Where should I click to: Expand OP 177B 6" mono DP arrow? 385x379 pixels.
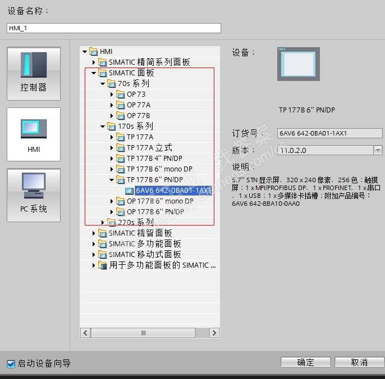[x=112, y=201]
